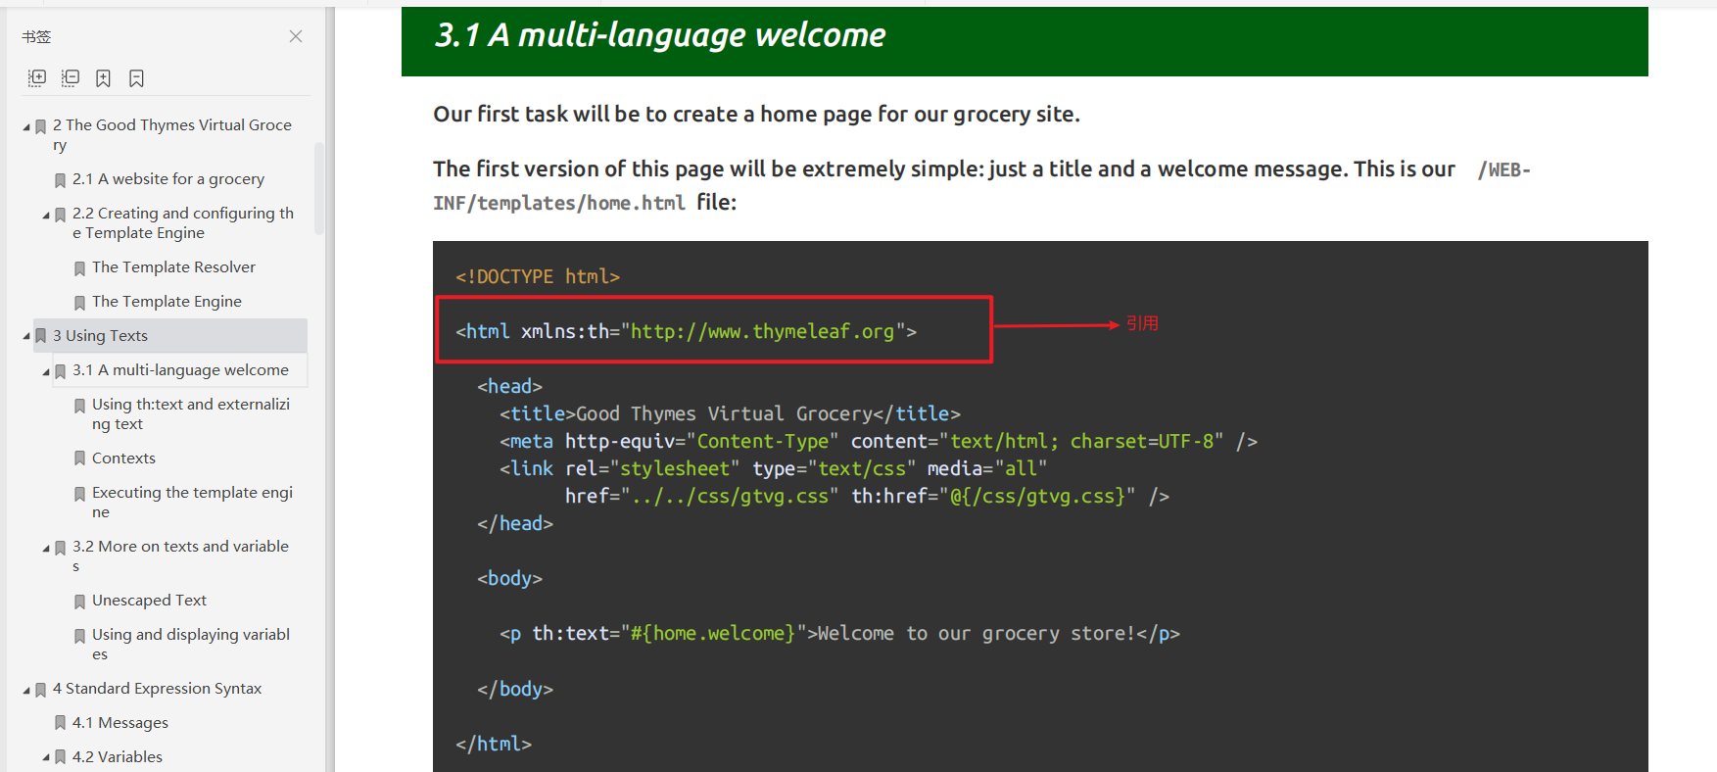Select '3.1 A multi-language welcome' bookmark
The width and height of the screenshot is (1717, 772).
180,370
